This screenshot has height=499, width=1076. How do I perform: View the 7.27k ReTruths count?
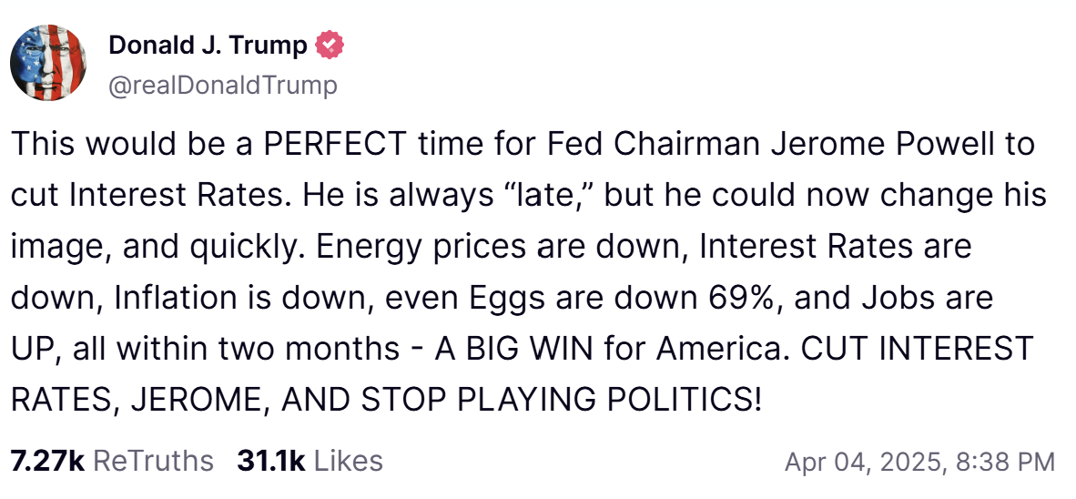coord(46,461)
